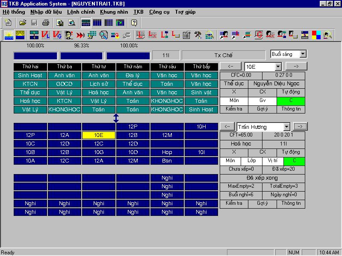Click the new file icon
This screenshot has height=256, width=342.
[x=9, y=23]
